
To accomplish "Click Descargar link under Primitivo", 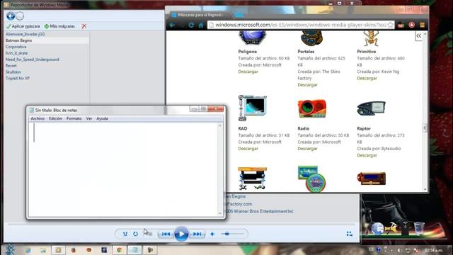I will (x=367, y=79).
